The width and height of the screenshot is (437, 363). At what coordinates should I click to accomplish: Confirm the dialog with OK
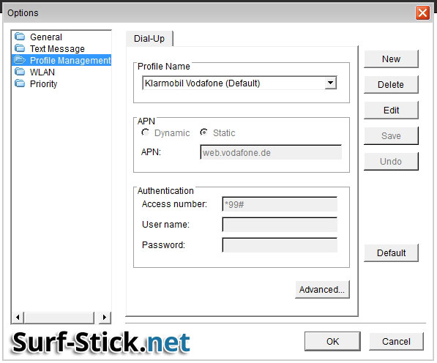pyautogui.click(x=332, y=341)
